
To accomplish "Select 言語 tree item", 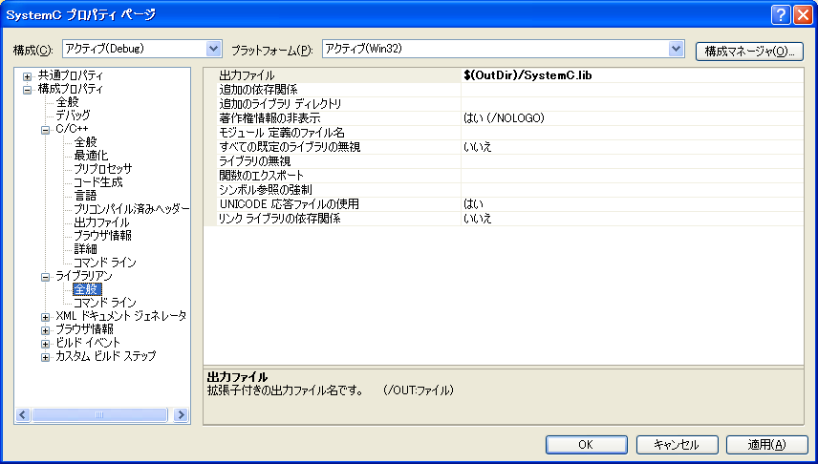I will pos(86,196).
